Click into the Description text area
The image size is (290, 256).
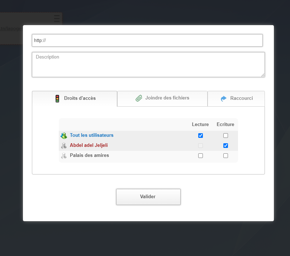click(148, 65)
